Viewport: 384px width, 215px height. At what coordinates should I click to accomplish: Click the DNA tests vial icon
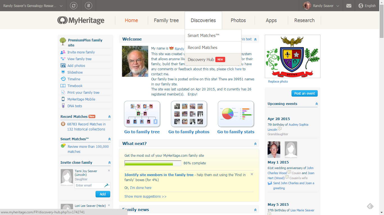pyautogui.click(x=63, y=106)
